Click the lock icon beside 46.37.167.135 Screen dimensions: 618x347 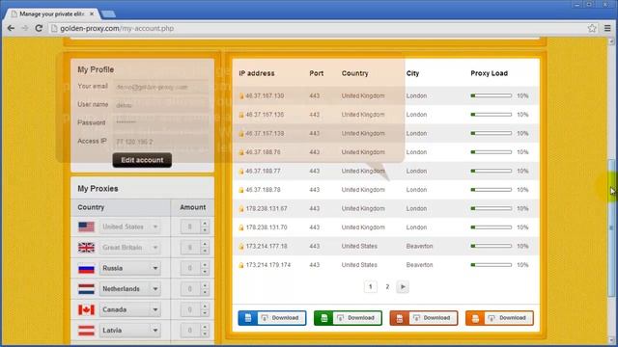pyautogui.click(x=241, y=115)
